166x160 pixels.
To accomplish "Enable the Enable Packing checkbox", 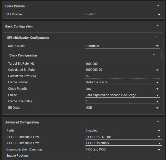I will pos(88,156).
